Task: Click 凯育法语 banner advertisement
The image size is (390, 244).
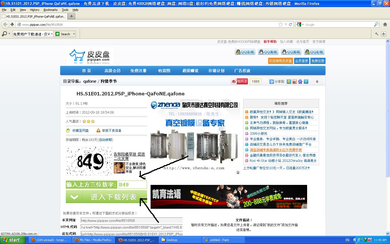Action: coord(229,197)
